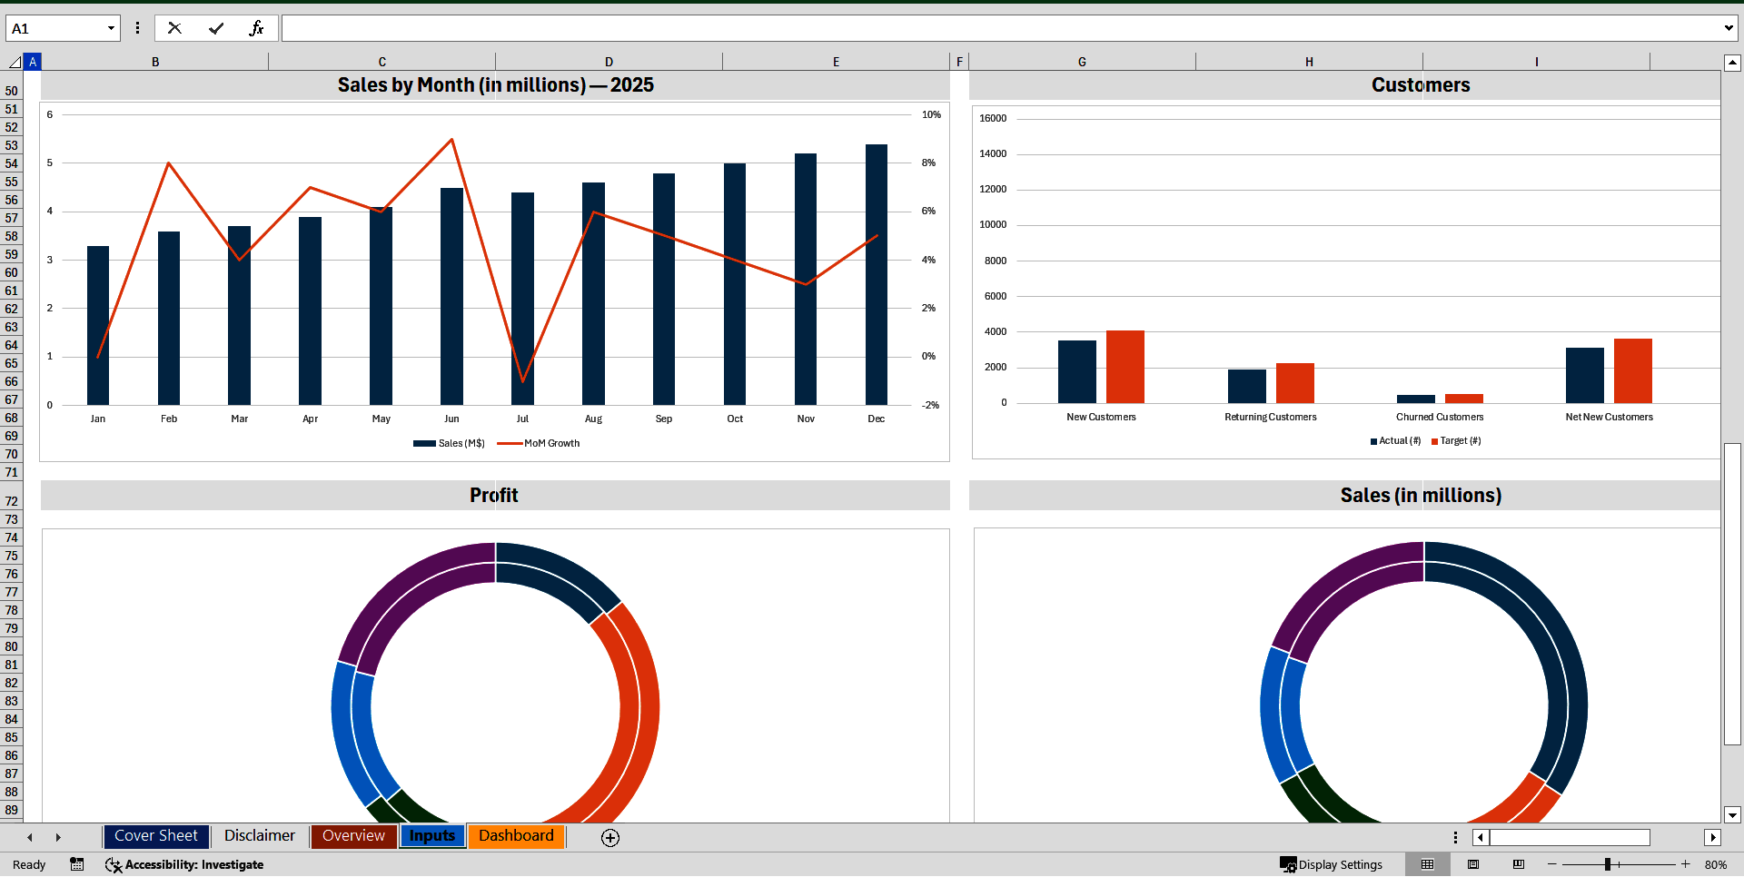The width and height of the screenshot is (1744, 877).
Task: Select Normal view in the status bar
Action: click(1427, 864)
